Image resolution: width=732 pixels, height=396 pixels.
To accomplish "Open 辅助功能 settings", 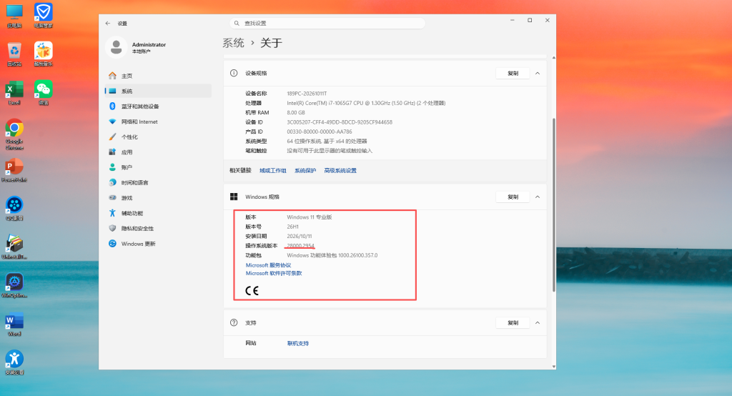I will pos(158,214).
